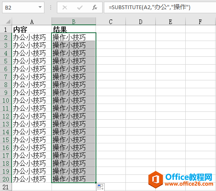
Task: Click the Enter checkmark formula icon
Action: [x=80, y=7]
